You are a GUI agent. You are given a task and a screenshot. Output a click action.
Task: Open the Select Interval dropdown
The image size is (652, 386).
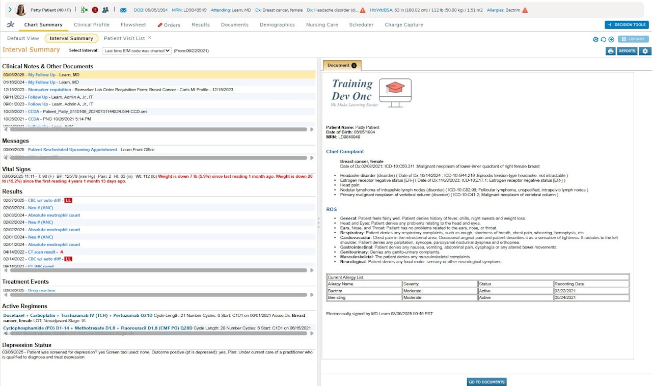click(x=137, y=50)
